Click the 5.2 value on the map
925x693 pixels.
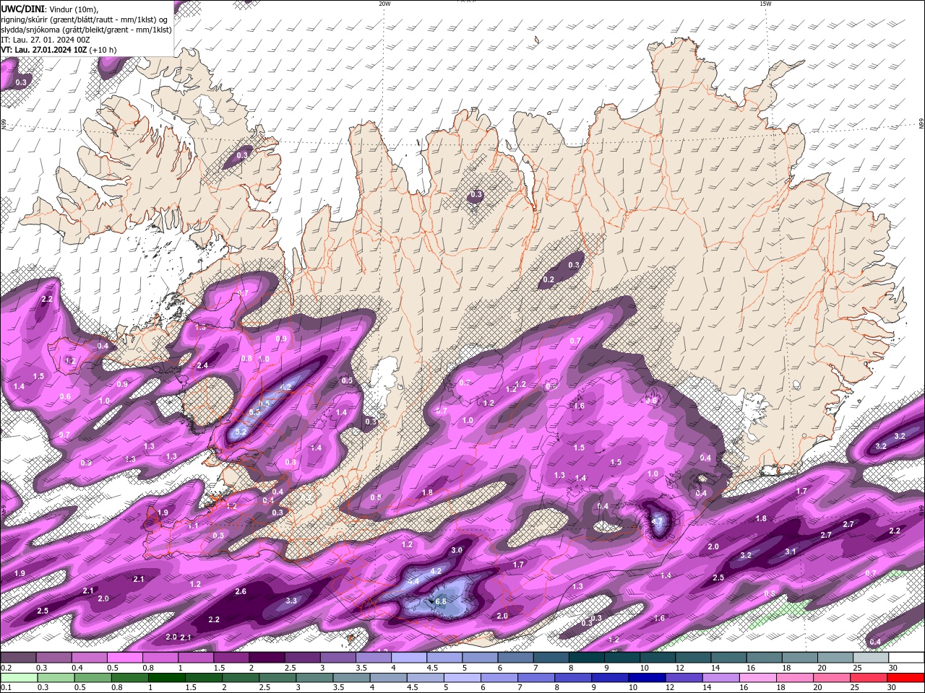[x=241, y=432]
